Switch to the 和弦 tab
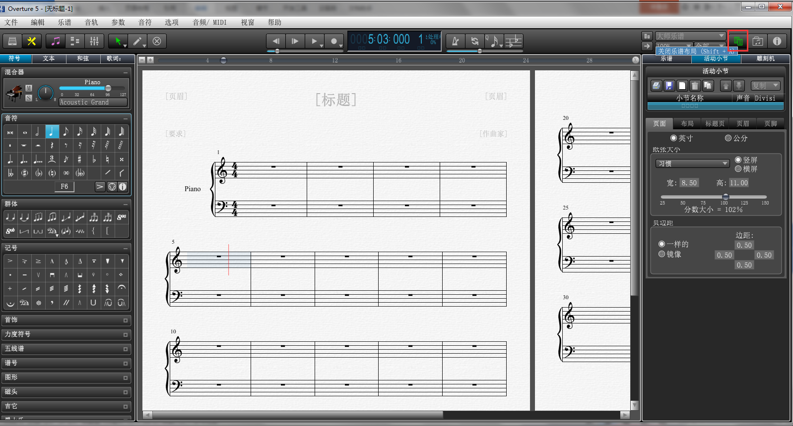The width and height of the screenshot is (793, 426). pyautogui.click(x=83, y=58)
